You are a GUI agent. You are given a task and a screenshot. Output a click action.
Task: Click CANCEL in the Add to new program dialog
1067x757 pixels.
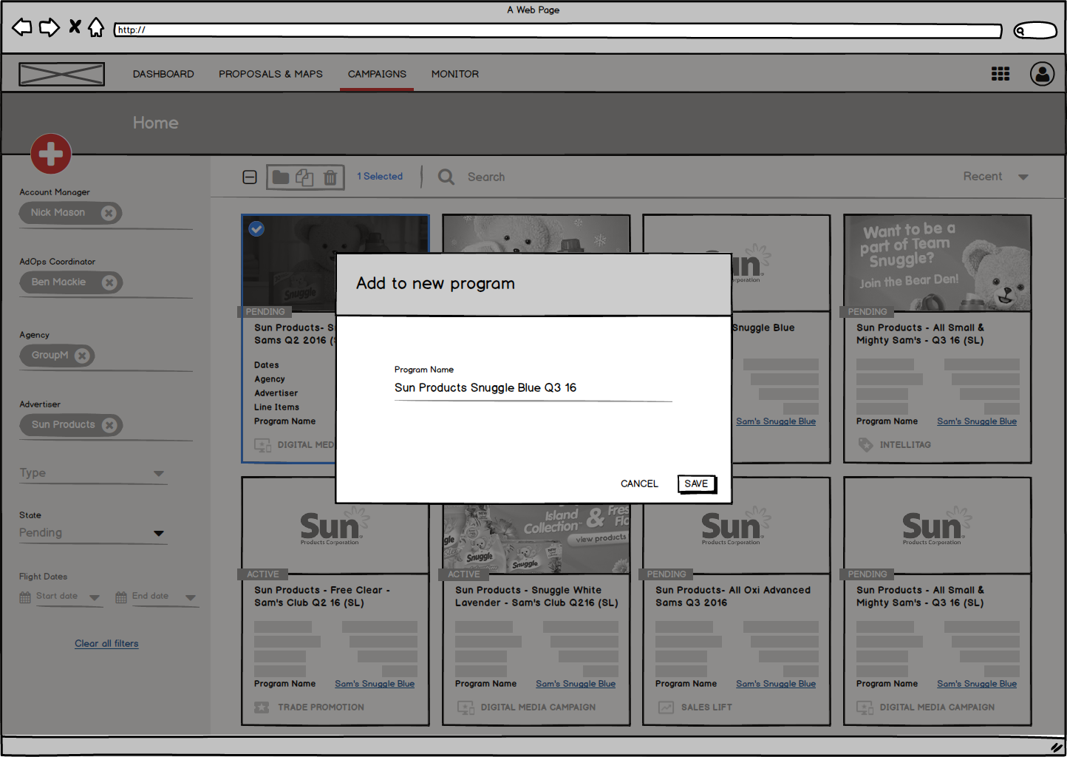click(639, 483)
